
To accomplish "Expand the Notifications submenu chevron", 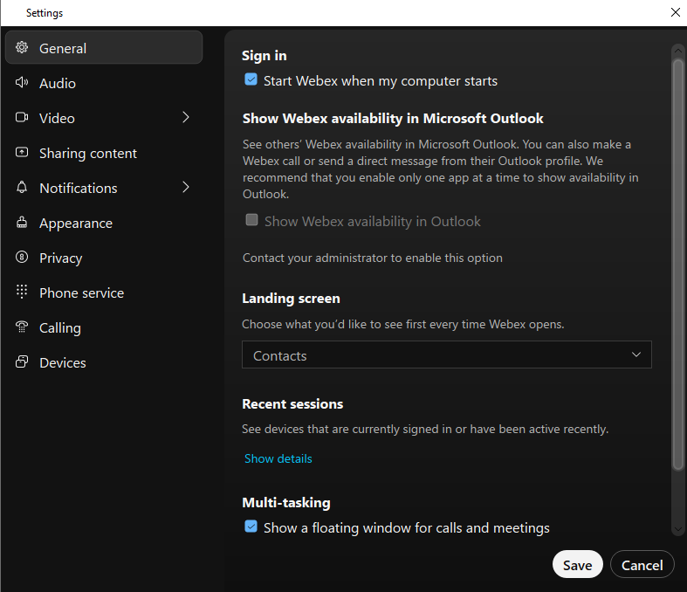I will [x=186, y=188].
